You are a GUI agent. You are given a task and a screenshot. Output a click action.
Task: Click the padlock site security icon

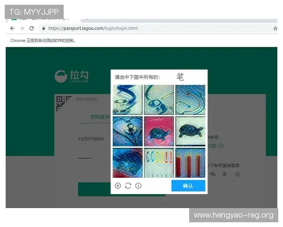[43, 28]
